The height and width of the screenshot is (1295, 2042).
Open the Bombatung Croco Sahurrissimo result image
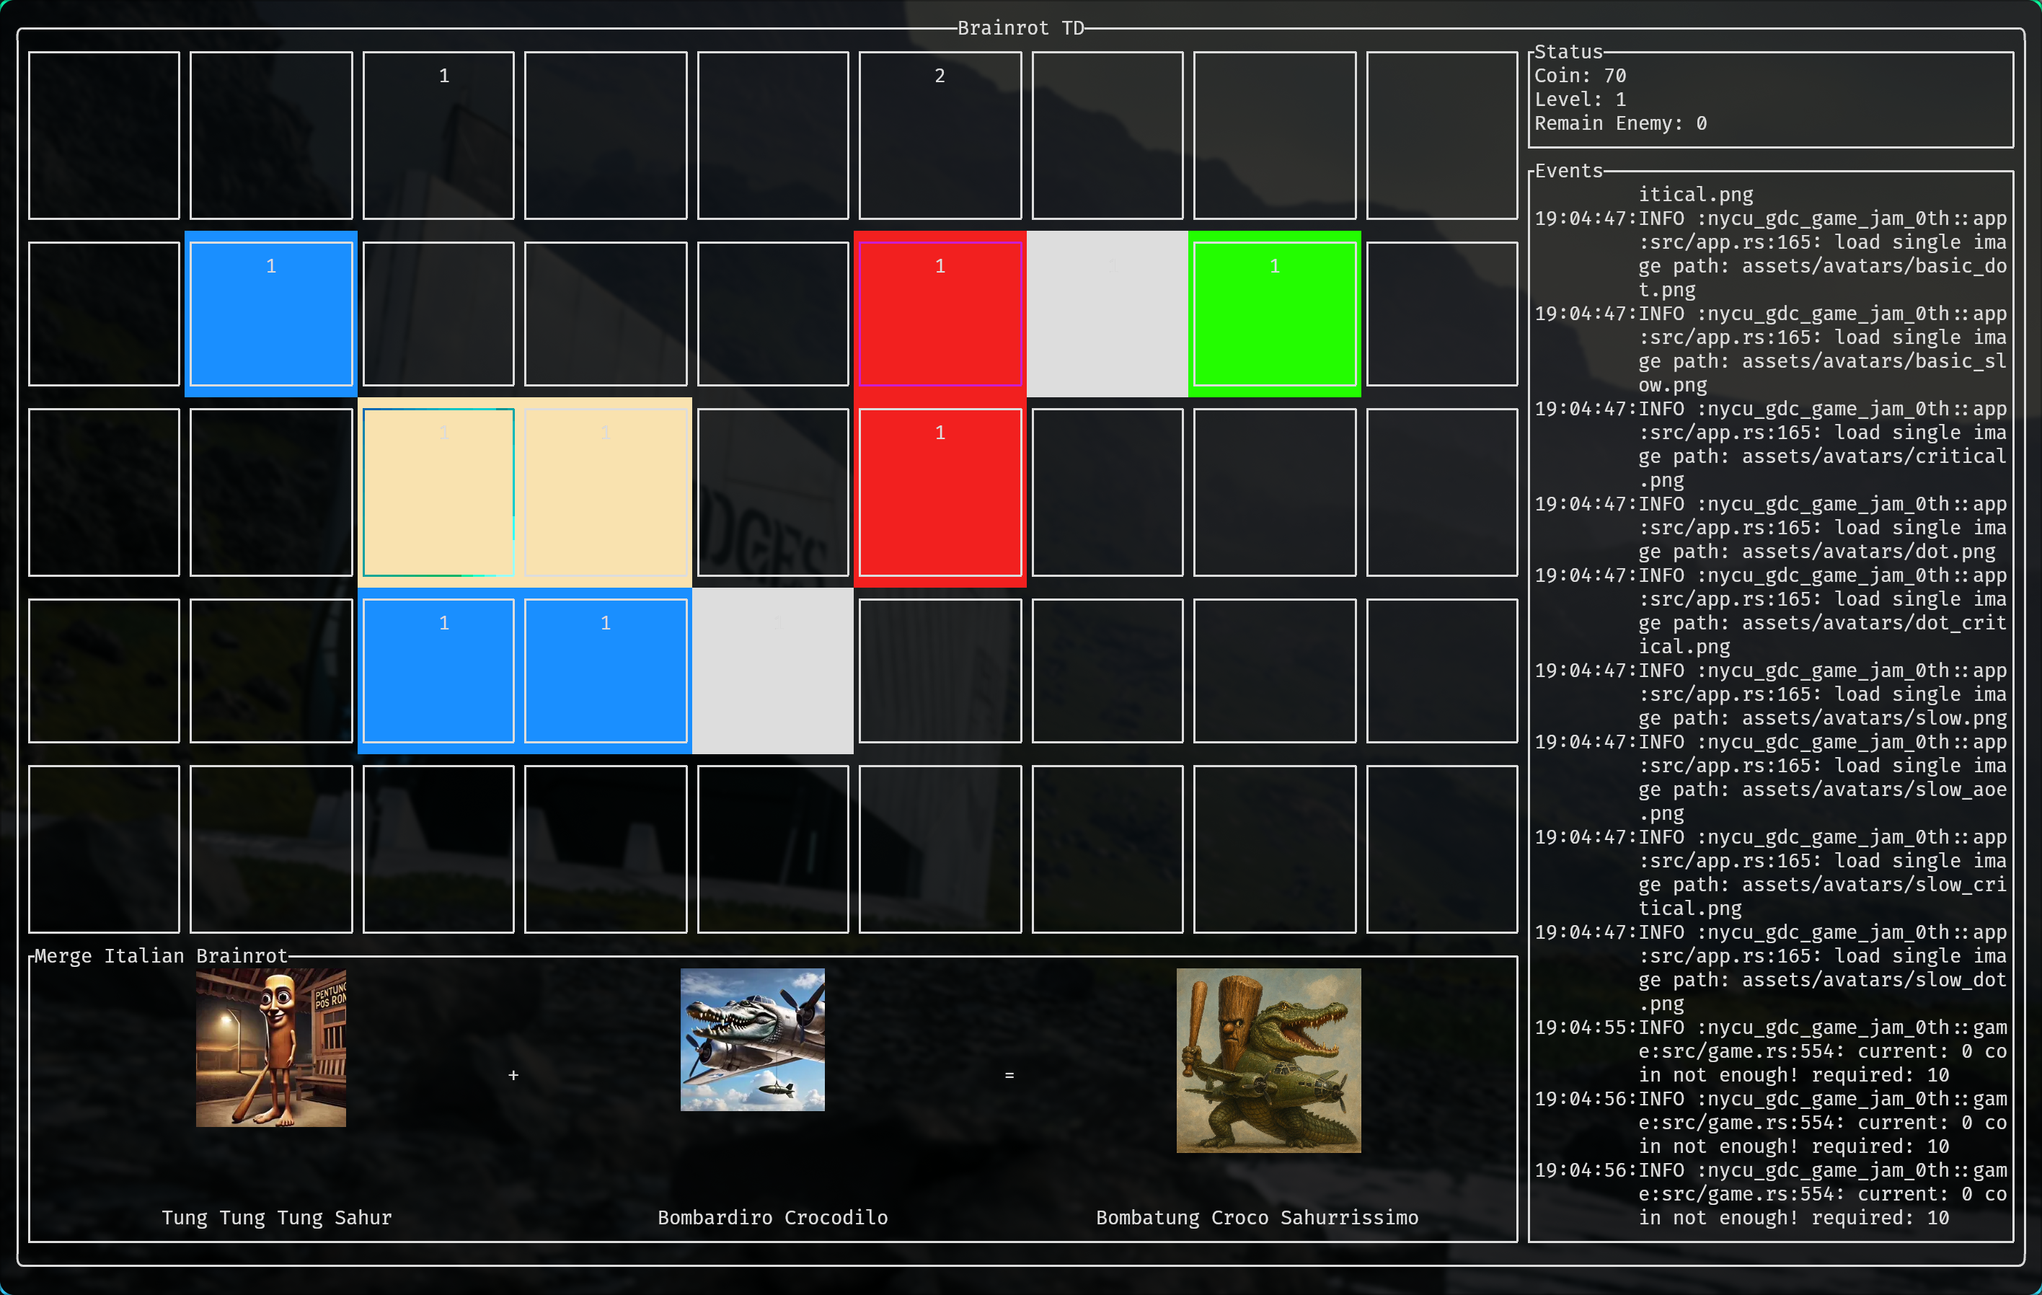[1268, 1060]
